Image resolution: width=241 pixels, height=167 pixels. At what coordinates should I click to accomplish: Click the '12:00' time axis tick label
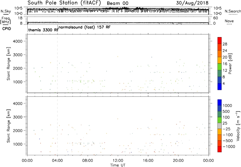[x=118, y=161]
